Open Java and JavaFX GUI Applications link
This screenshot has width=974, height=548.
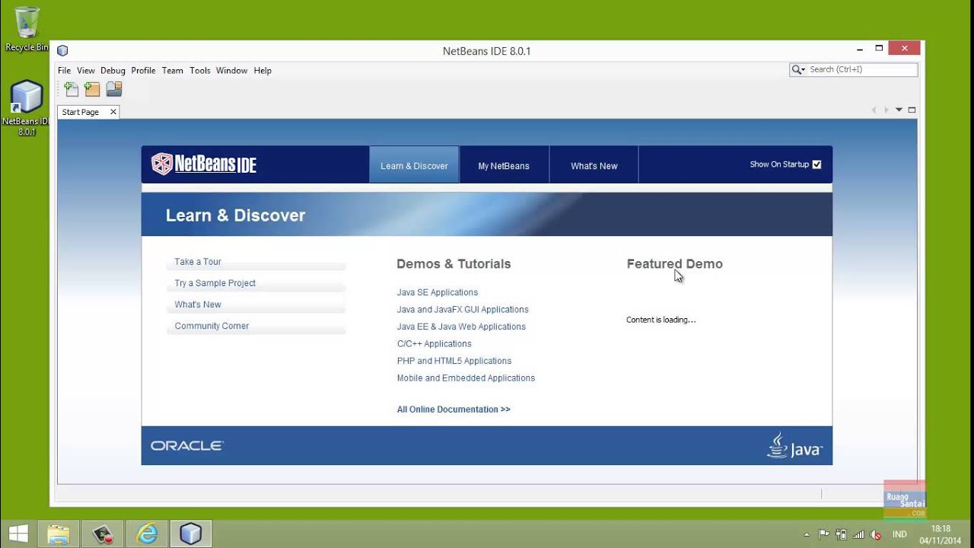[463, 310]
